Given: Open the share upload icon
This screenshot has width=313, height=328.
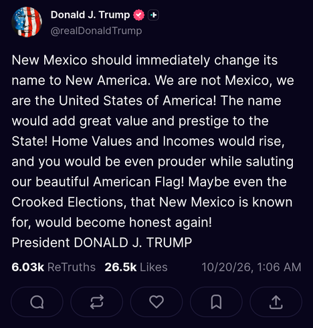Looking at the screenshot, I should click(276, 302).
